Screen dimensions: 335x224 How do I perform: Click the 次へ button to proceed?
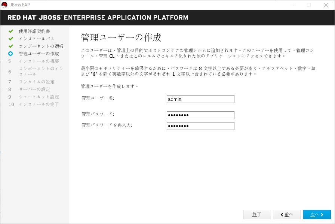316,214
